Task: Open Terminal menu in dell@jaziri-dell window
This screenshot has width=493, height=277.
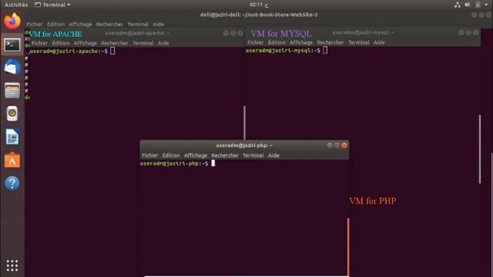Action: pos(138,24)
